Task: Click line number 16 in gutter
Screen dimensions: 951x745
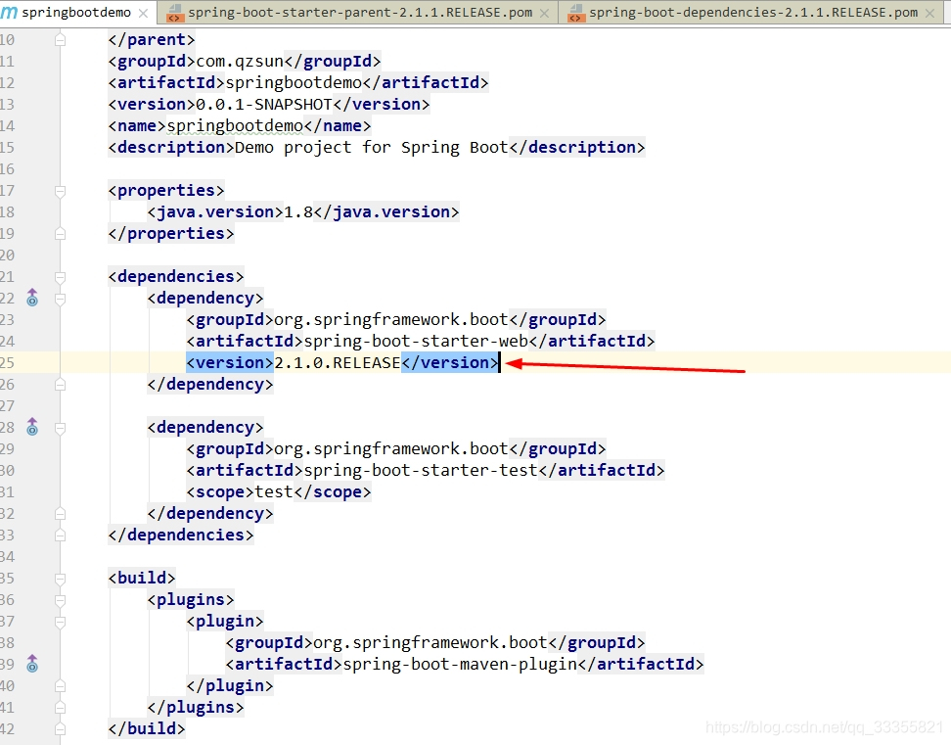Action: [x=7, y=169]
